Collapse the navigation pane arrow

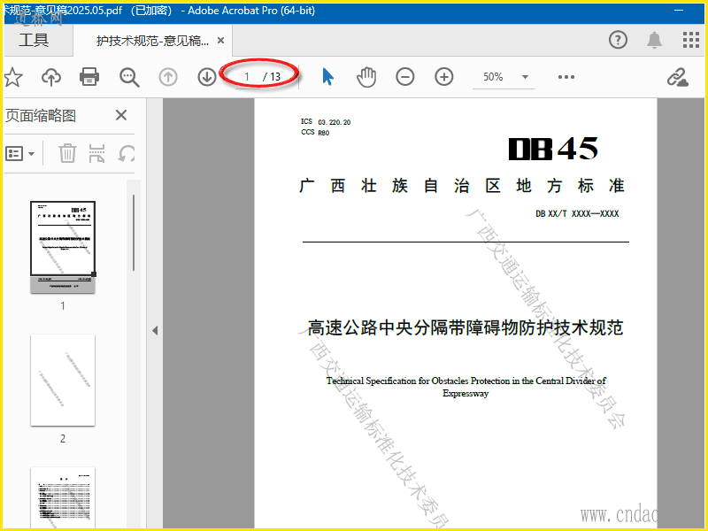click(155, 330)
